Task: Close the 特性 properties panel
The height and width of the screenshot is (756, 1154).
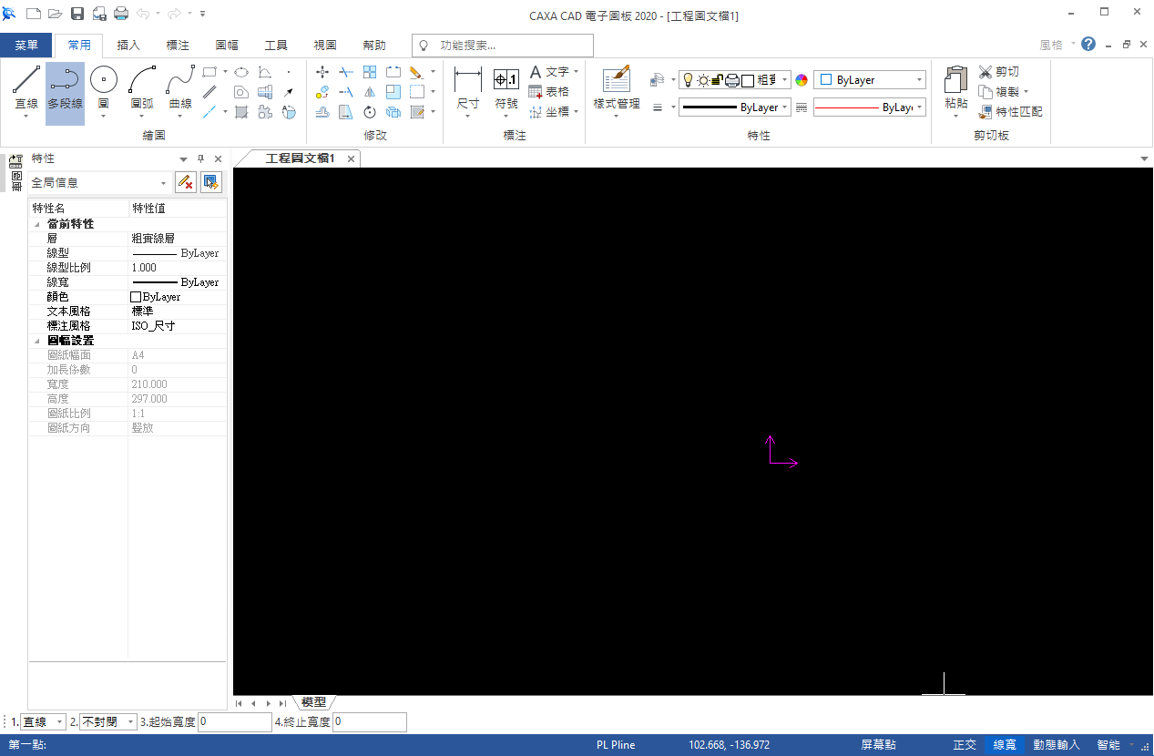Action: point(218,158)
